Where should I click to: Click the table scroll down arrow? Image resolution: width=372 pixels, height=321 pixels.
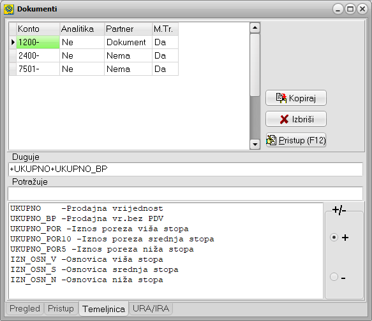coord(255,144)
